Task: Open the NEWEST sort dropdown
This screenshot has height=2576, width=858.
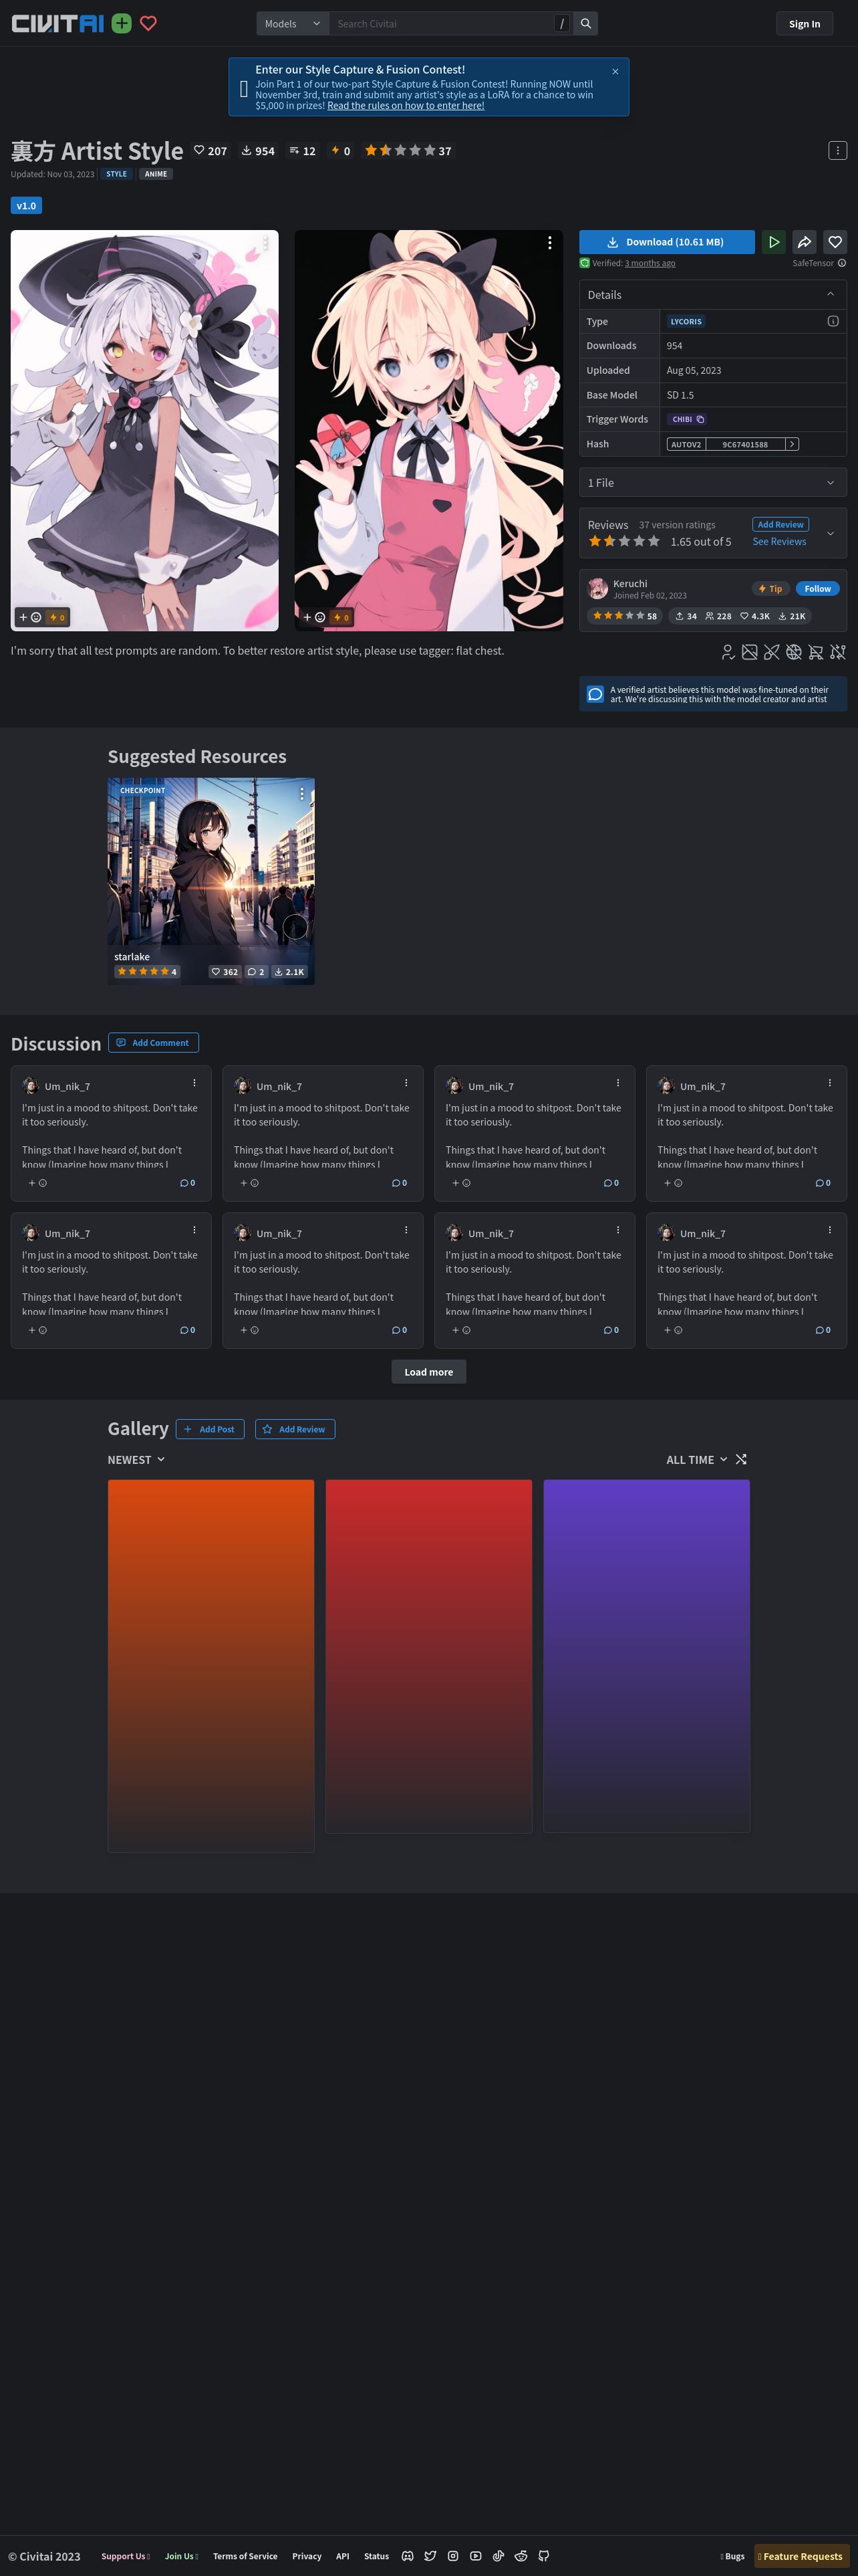Action: point(136,1459)
